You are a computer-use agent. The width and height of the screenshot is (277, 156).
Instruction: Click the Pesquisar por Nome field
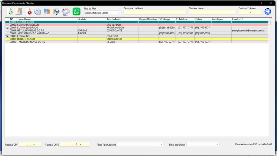155,12
